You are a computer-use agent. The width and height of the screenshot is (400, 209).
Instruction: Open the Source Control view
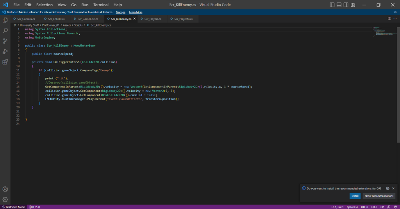pyautogui.click(x=5, y=41)
